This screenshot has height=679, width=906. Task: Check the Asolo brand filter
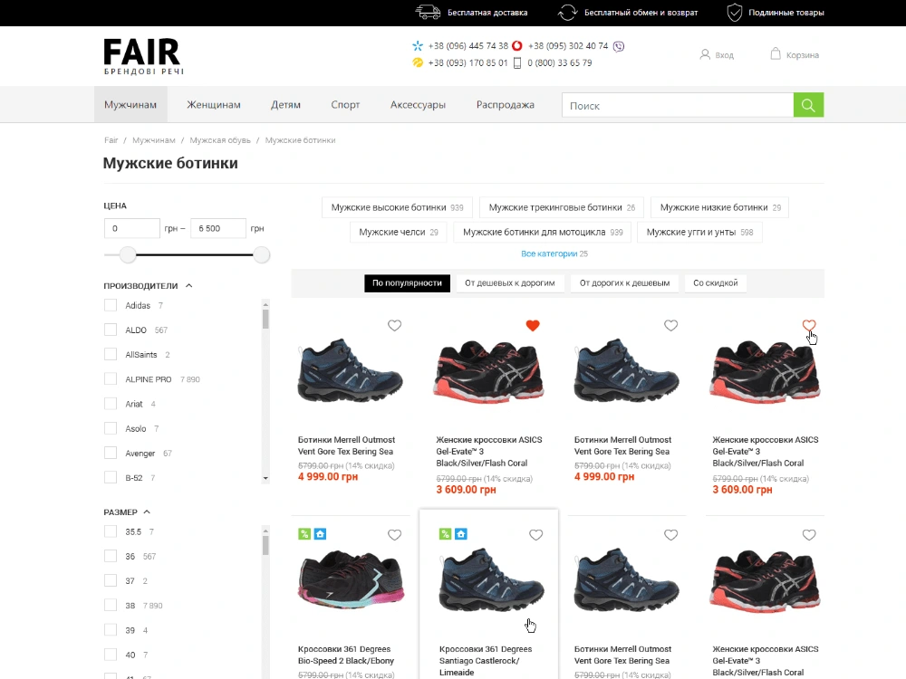pyautogui.click(x=111, y=428)
